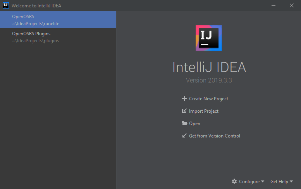301x189 pixels.
Task: Click the Configure gear icon
Action: click(234, 181)
